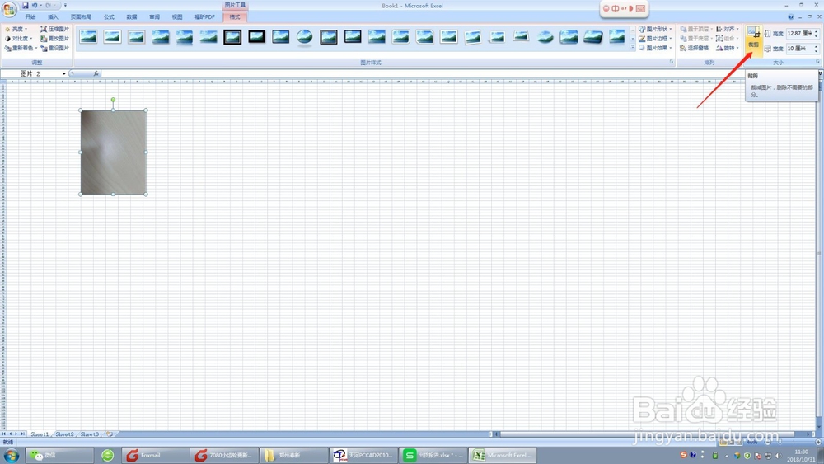824x464 pixels.
Task: Open the Review (审阅) ribbon tab
Action: 154,16
